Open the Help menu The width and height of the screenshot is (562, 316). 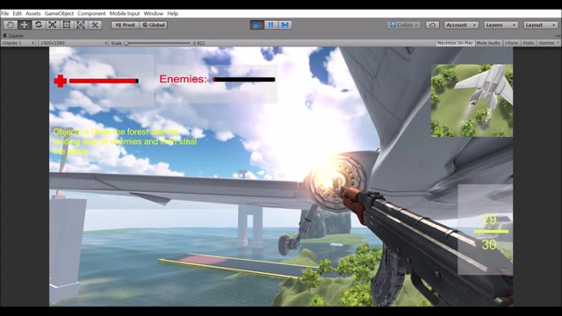click(x=173, y=13)
